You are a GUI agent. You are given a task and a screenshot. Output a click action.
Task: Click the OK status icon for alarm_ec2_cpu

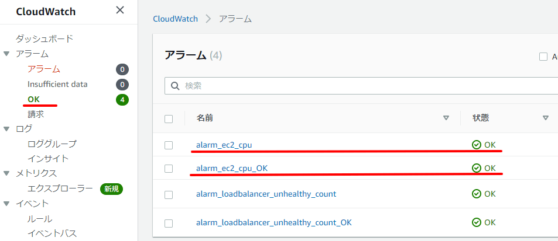click(476, 145)
